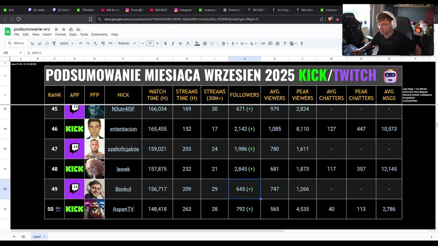
Task: Show the all sheets list icon
Action: point(23,237)
